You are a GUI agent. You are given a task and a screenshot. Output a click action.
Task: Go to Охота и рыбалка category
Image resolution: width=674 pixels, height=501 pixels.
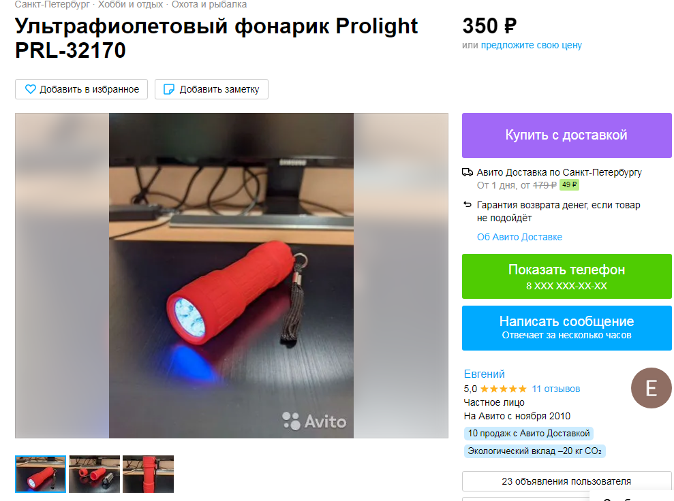209,4
